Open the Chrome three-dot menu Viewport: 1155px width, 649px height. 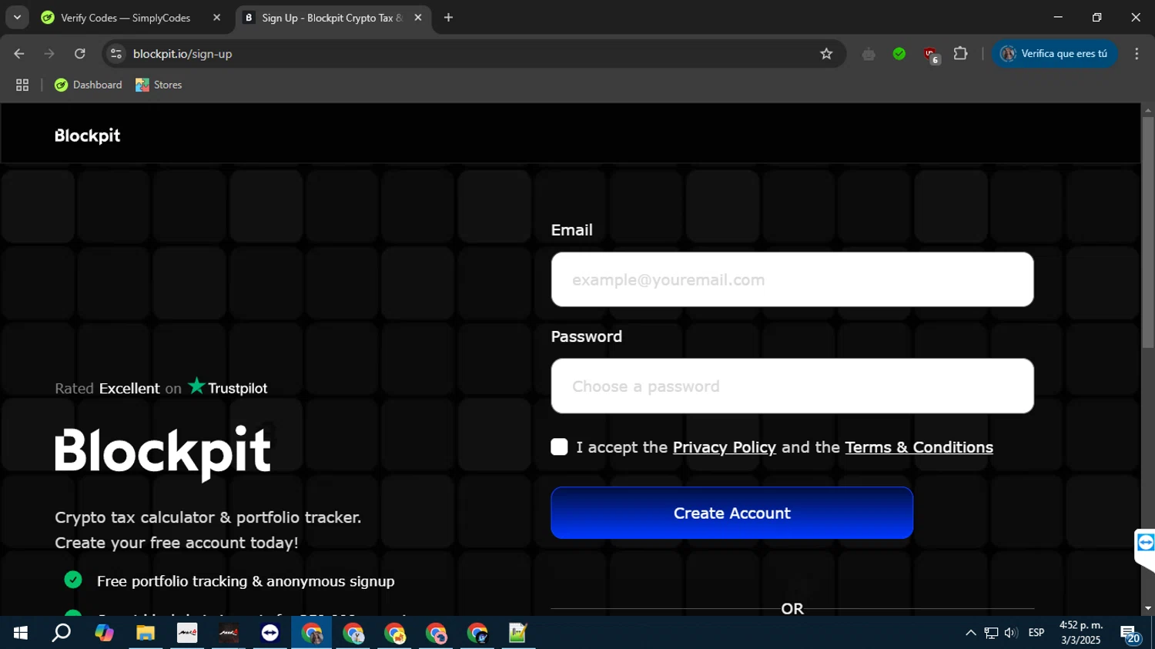[1137, 54]
